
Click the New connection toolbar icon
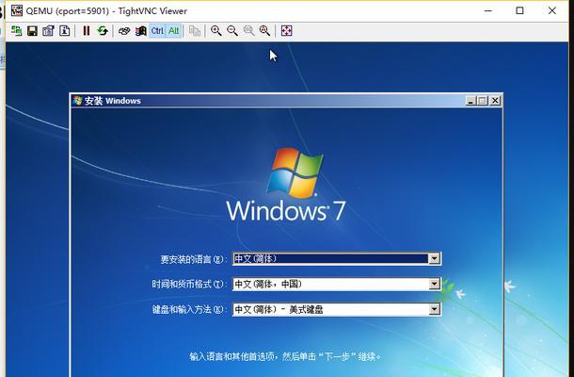(x=16, y=31)
